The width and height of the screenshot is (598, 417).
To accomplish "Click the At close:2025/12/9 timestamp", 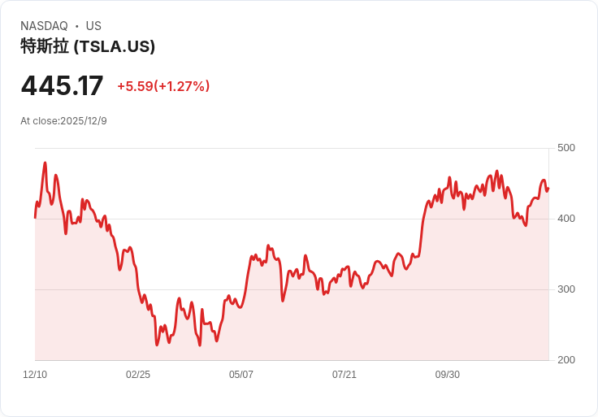I will [x=63, y=121].
